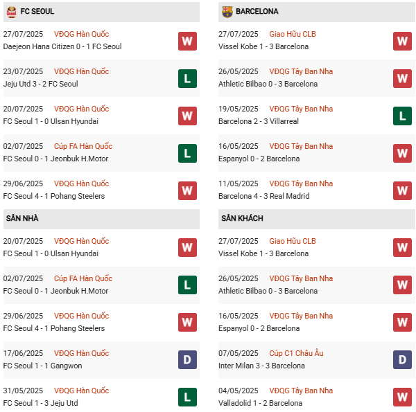Open Valladolid 1-2 Barcelona match result
Image resolution: width=416 pixels, height=412 pixels.
point(261,404)
